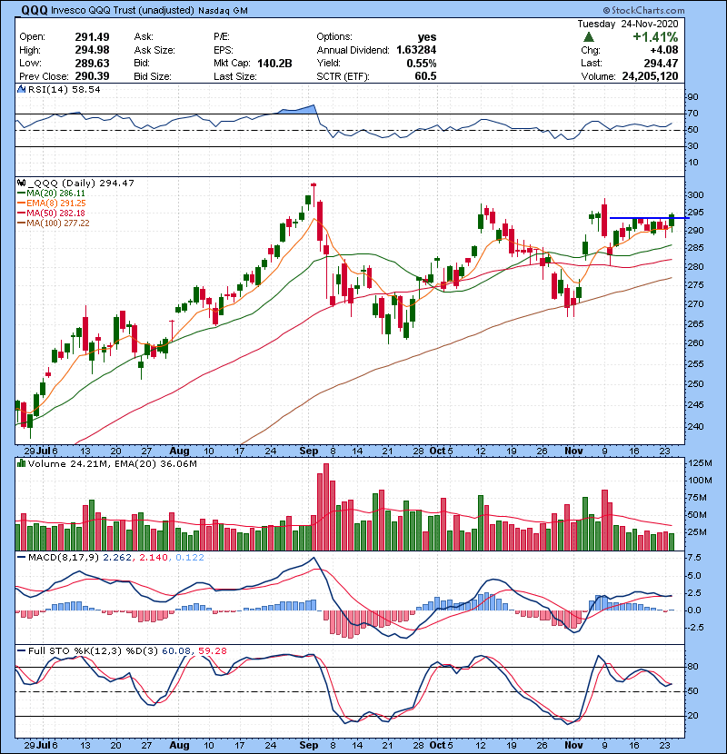Click the QQQ ticker symbol title
Screen dimensions: 727x754
tap(35, 10)
